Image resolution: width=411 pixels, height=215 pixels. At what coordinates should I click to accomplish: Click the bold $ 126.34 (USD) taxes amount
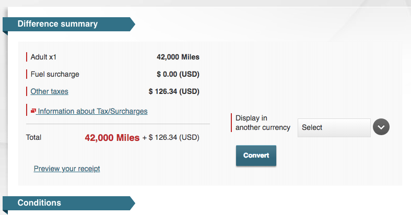point(174,91)
